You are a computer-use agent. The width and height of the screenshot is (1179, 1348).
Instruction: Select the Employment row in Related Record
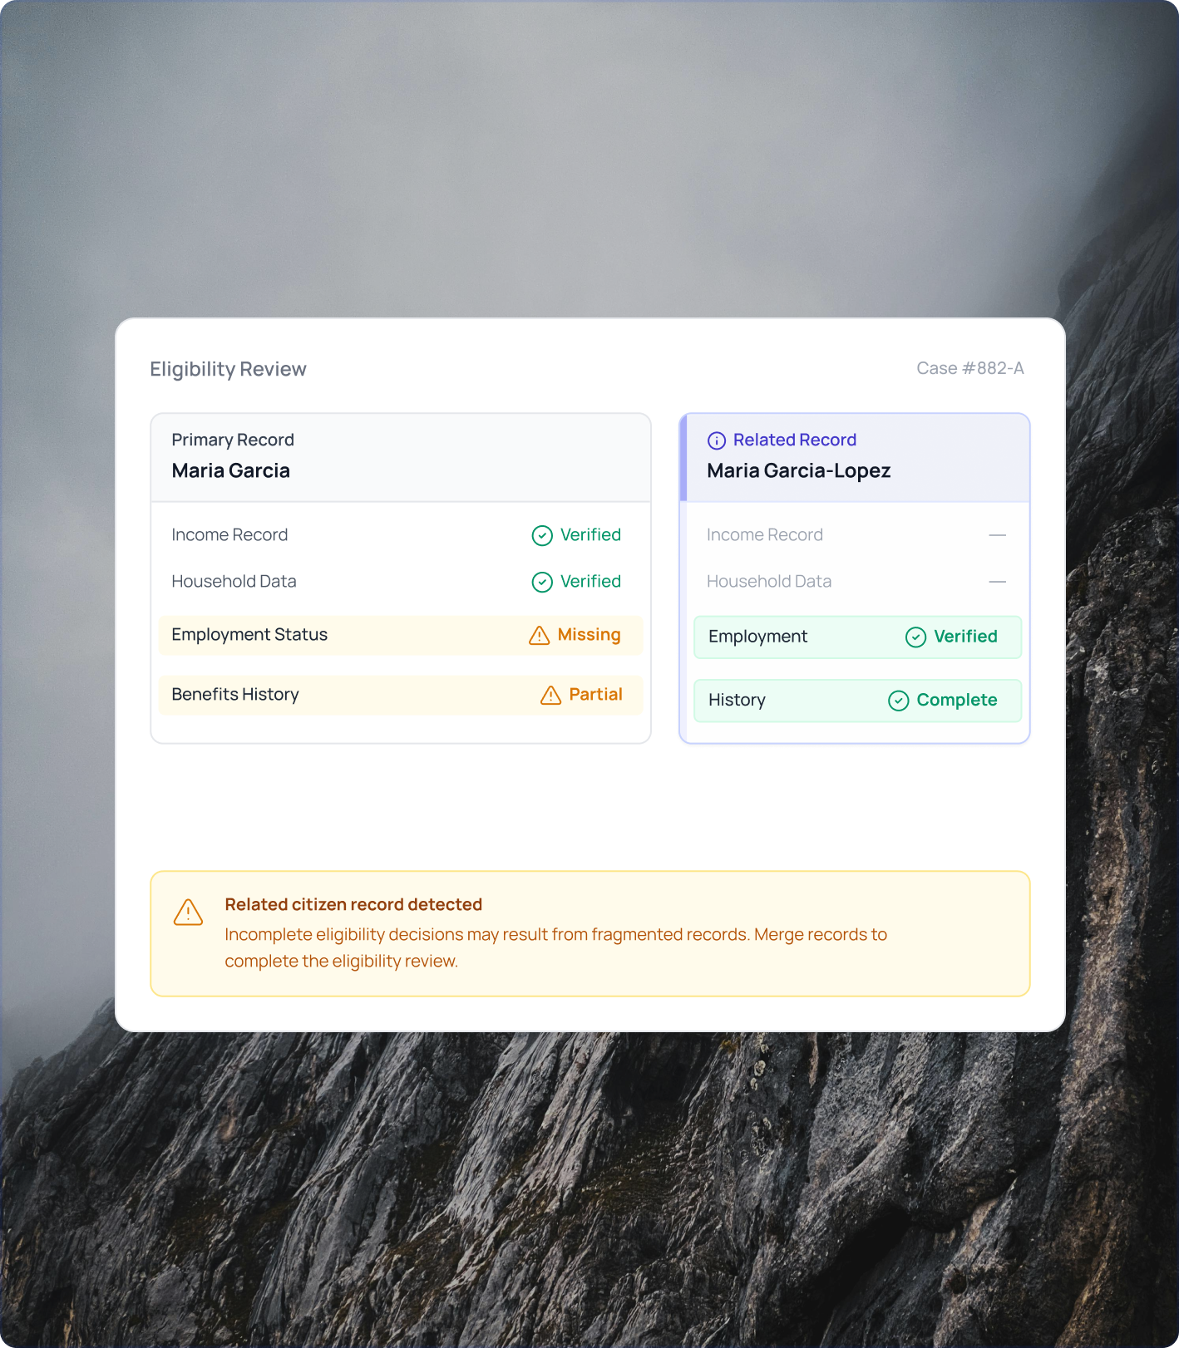click(x=857, y=637)
